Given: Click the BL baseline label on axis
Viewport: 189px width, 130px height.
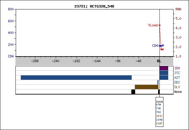Looking at the screenshot, I should [x=159, y=62].
